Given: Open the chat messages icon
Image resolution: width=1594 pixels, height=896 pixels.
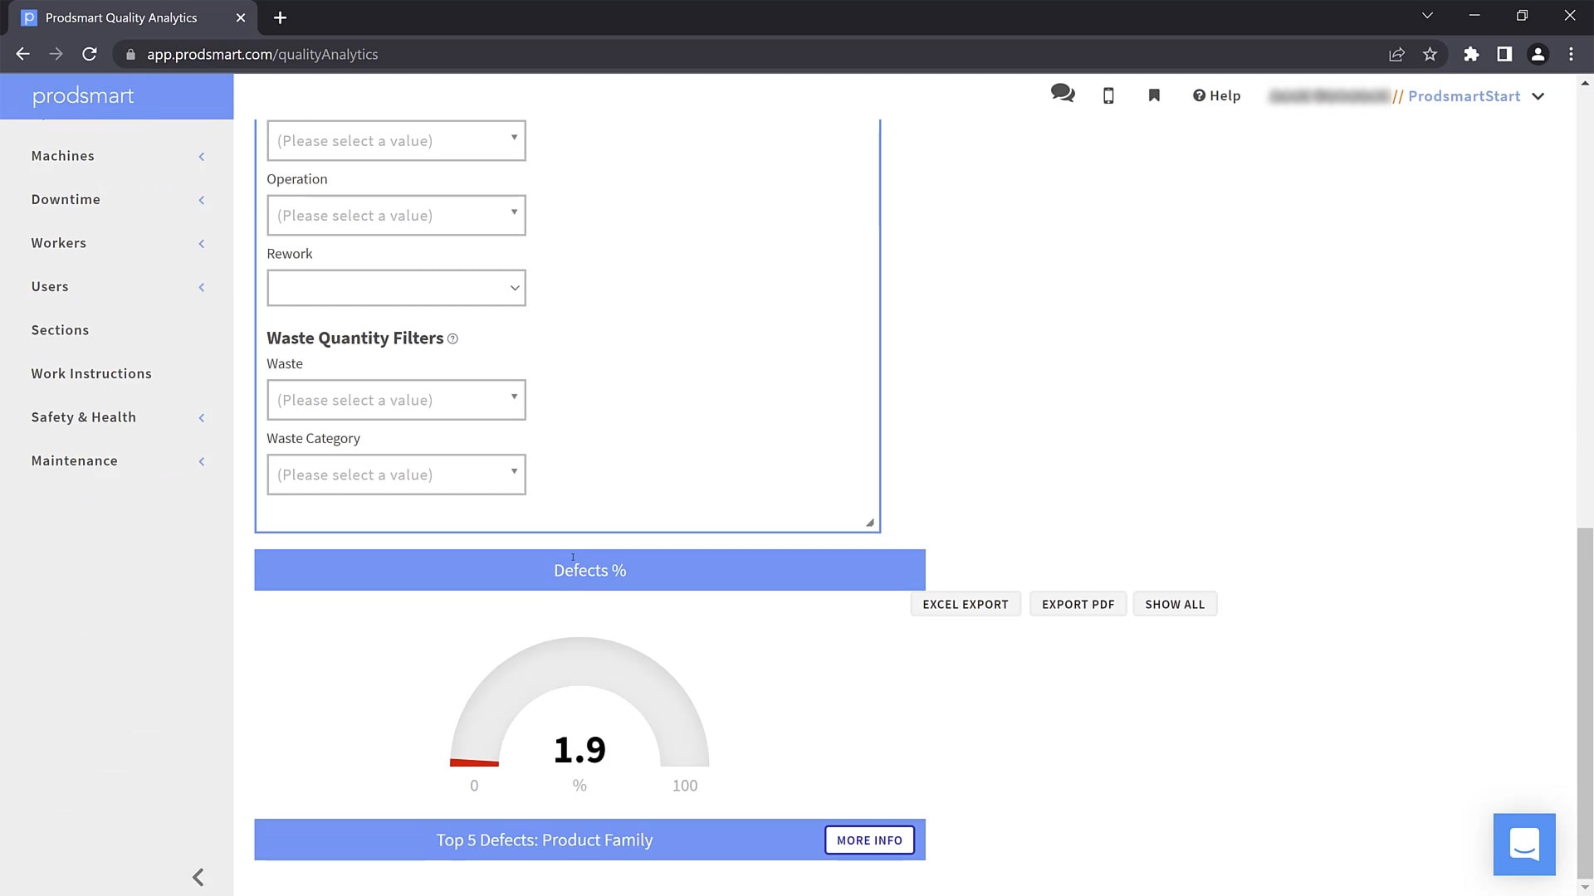Looking at the screenshot, I should [1062, 94].
